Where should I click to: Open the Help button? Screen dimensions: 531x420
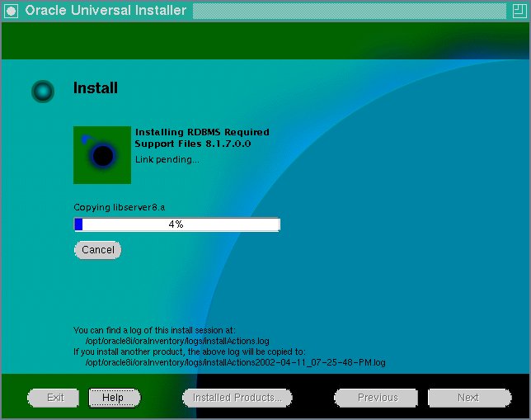point(115,398)
